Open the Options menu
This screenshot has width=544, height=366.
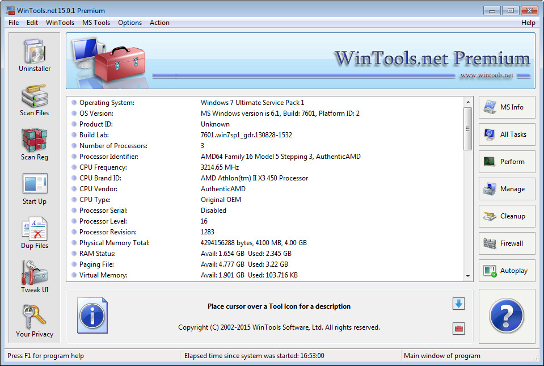[x=130, y=23]
